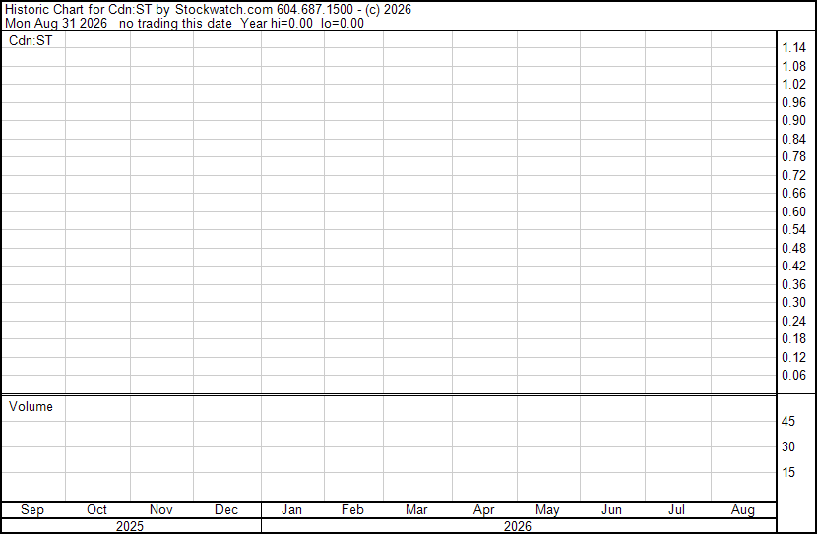Click the 0.84 price axis value
817x534 pixels.
click(x=794, y=139)
